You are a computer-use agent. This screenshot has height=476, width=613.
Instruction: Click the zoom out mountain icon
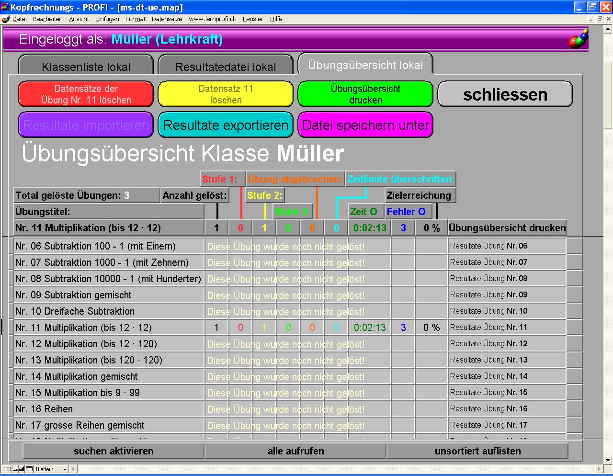pos(15,469)
